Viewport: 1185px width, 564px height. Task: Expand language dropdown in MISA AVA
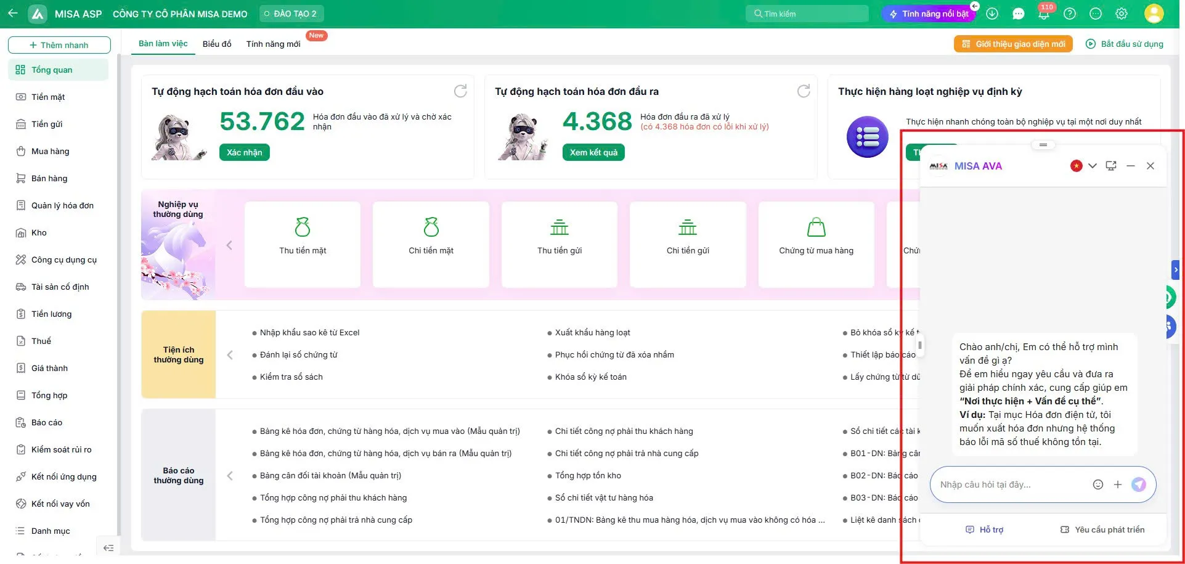pos(1093,166)
